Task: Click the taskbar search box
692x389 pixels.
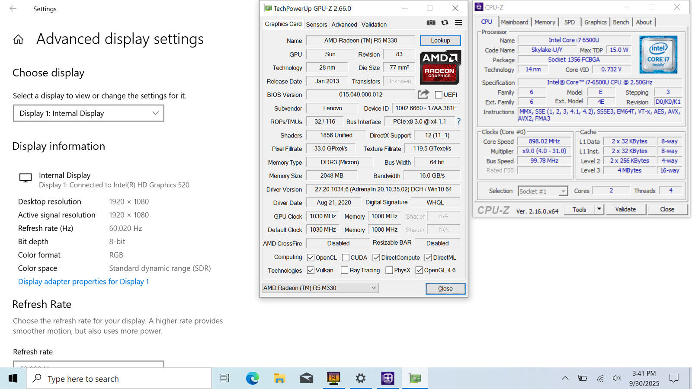Action: coord(119,379)
